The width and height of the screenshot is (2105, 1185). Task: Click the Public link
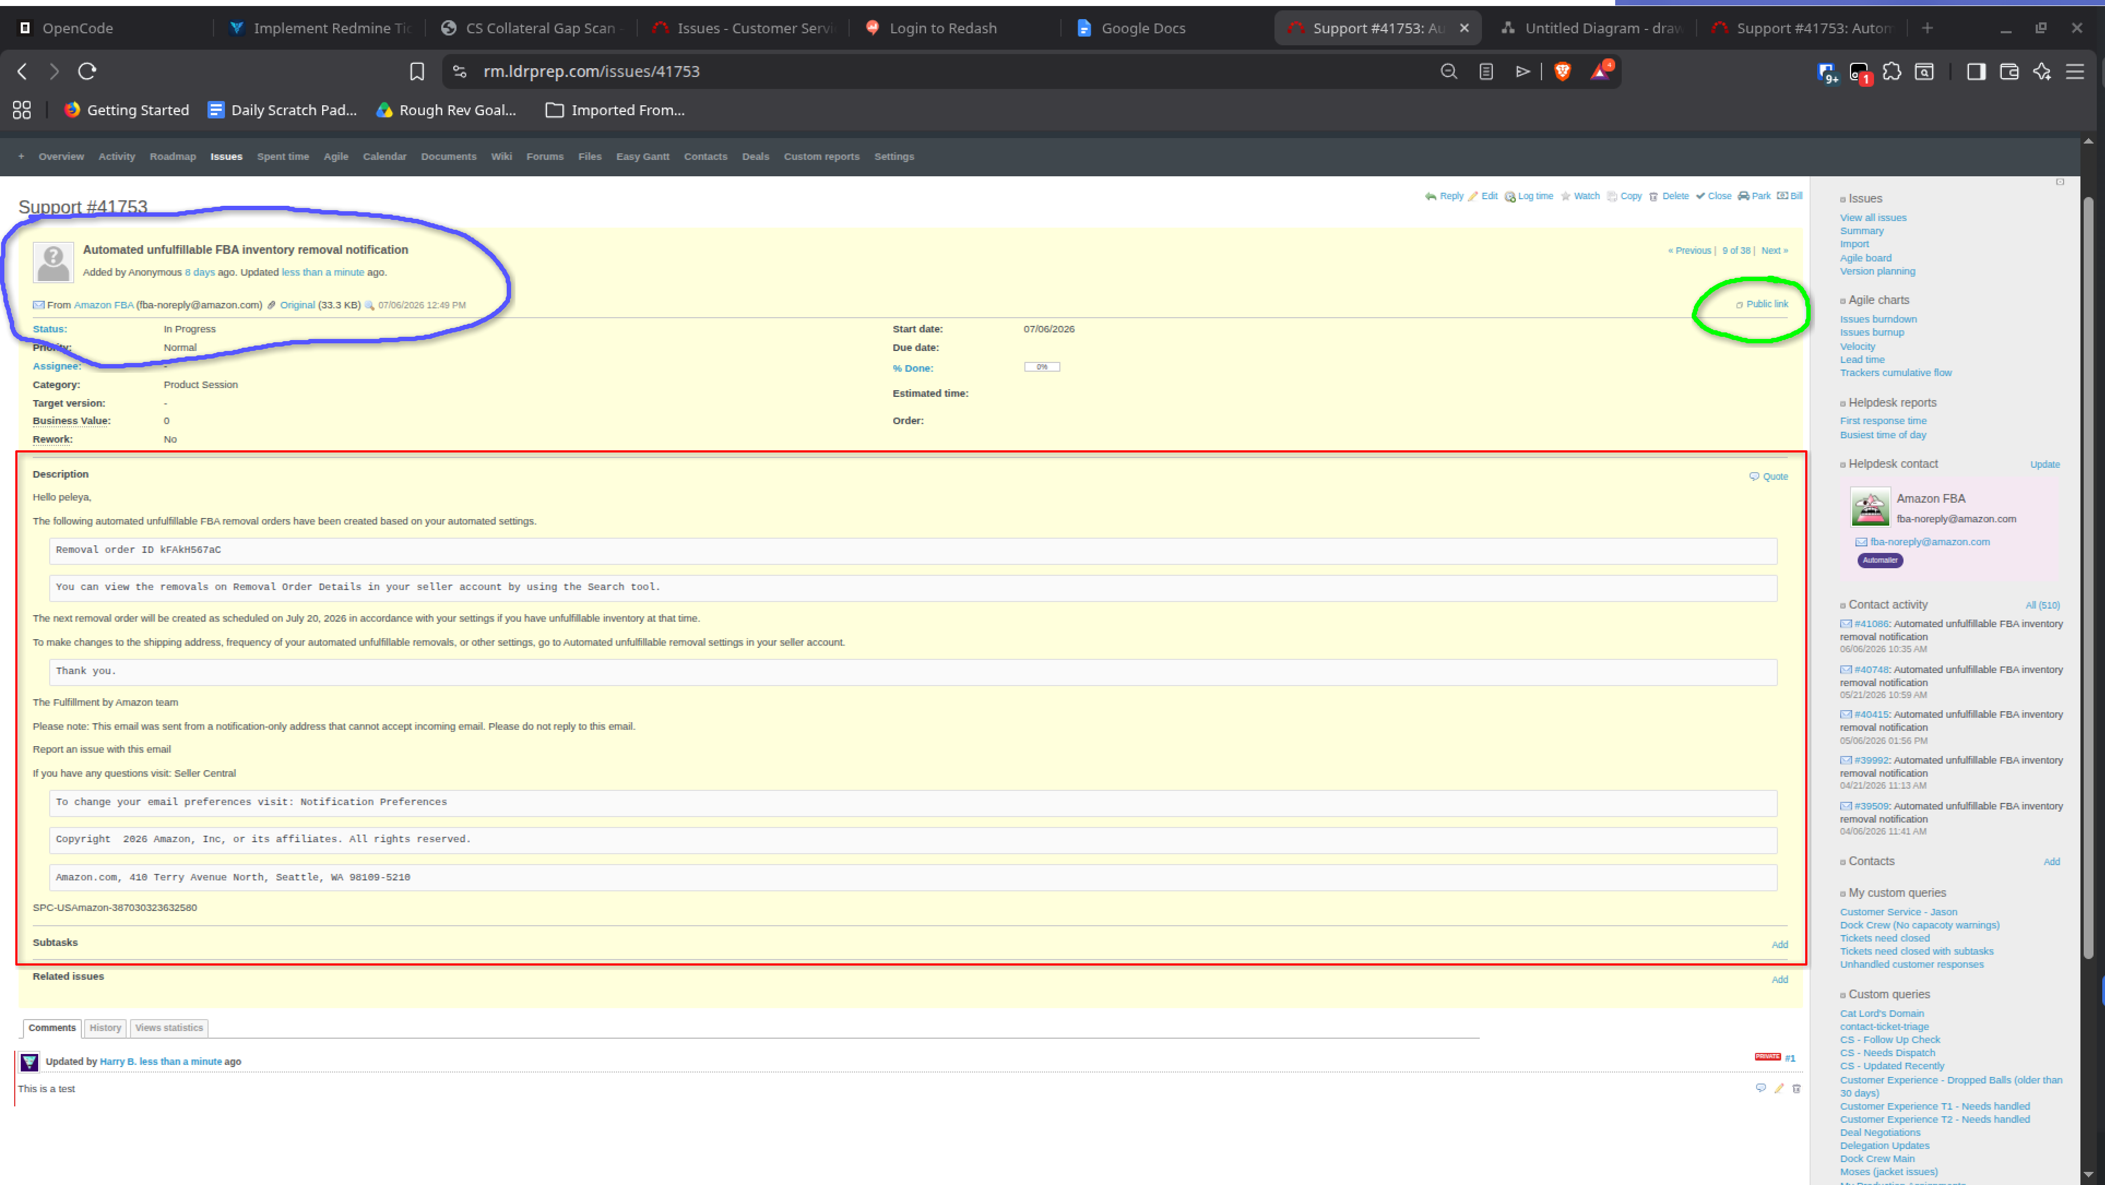tap(1766, 304)
